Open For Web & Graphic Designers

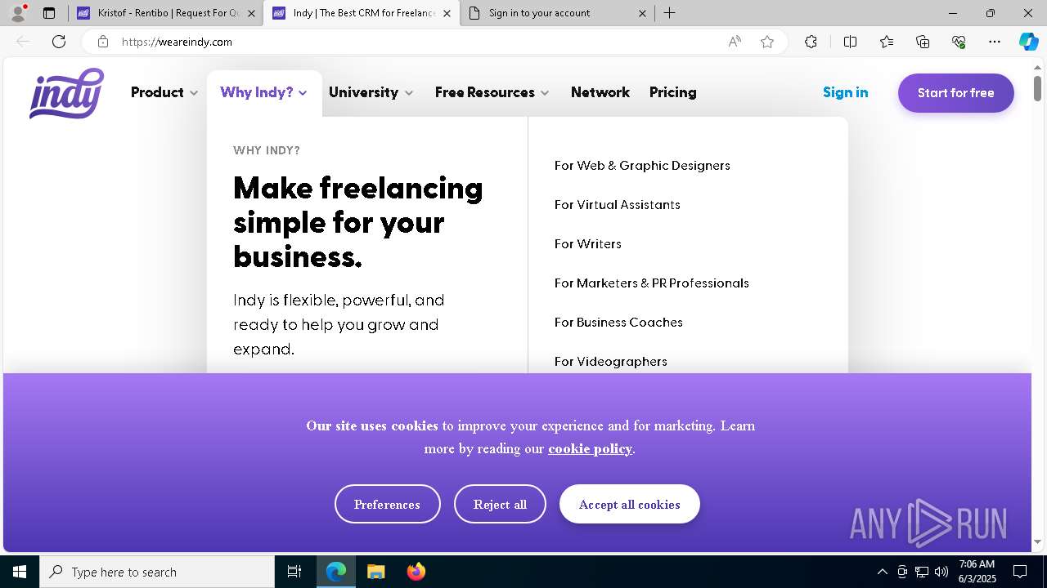coord(642,165)
